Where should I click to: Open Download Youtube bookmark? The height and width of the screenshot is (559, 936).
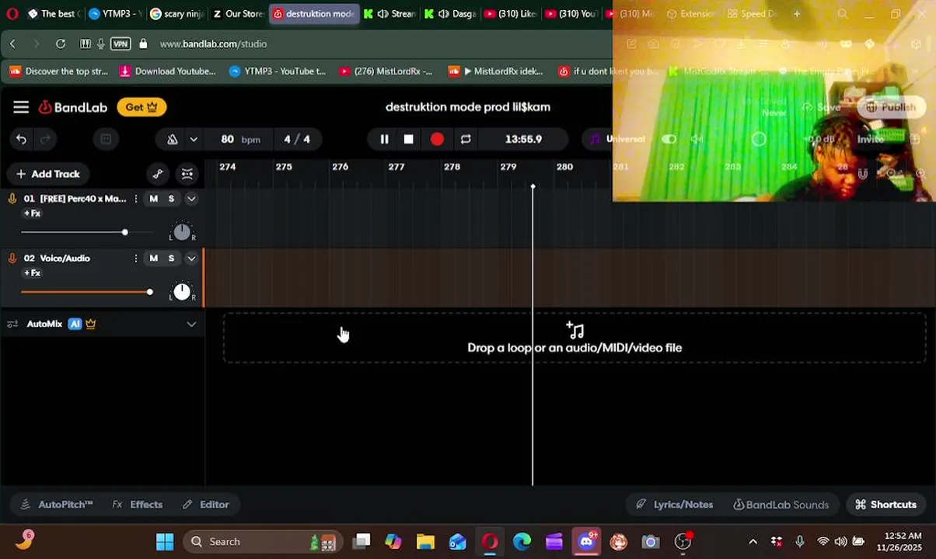click(168, 71)
